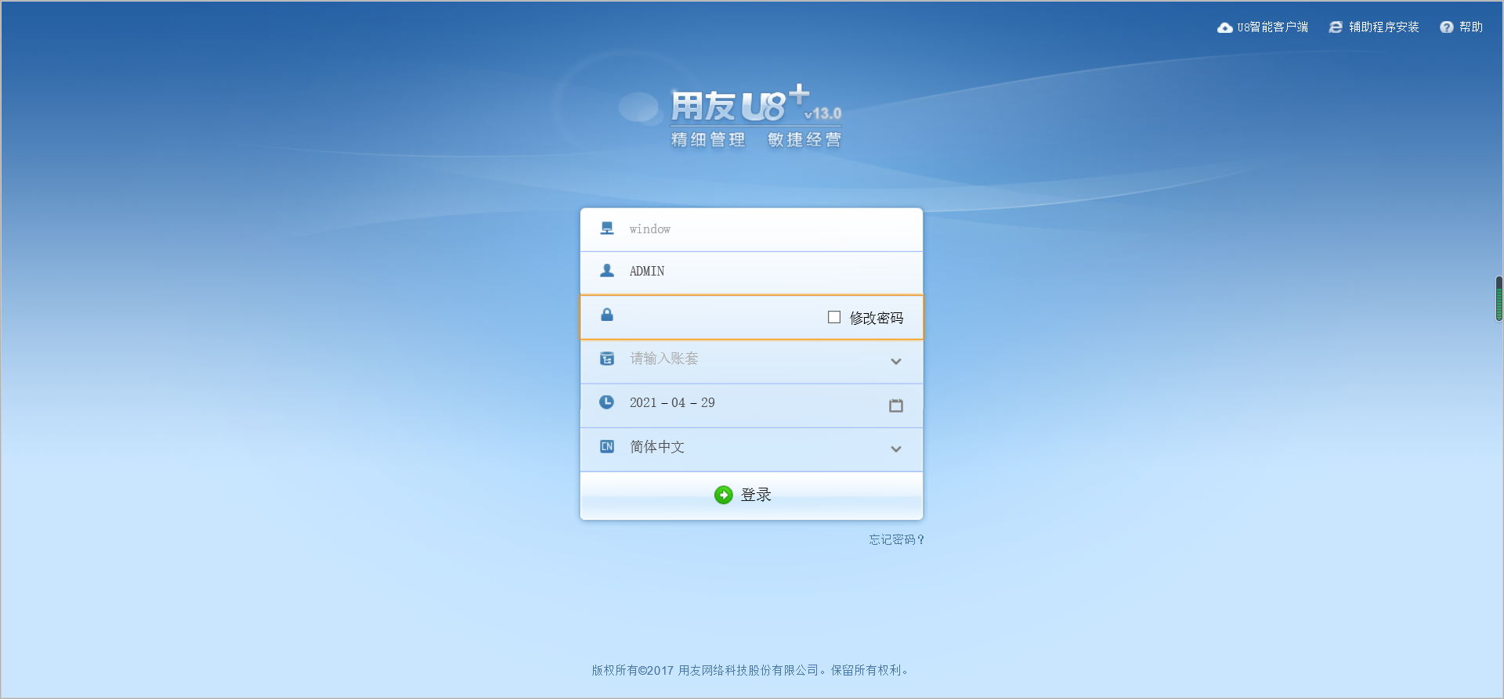Click the user silhouette icon beside ADMIN
Screen dimensions: 1504x699
click(x=607, y=271)
